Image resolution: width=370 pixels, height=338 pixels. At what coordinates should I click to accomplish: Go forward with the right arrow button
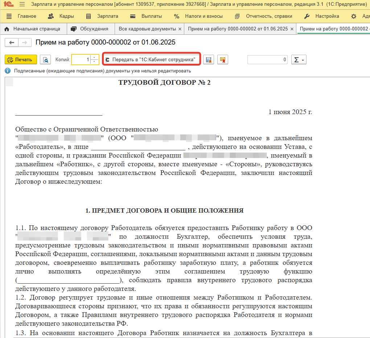click(25, 43)
